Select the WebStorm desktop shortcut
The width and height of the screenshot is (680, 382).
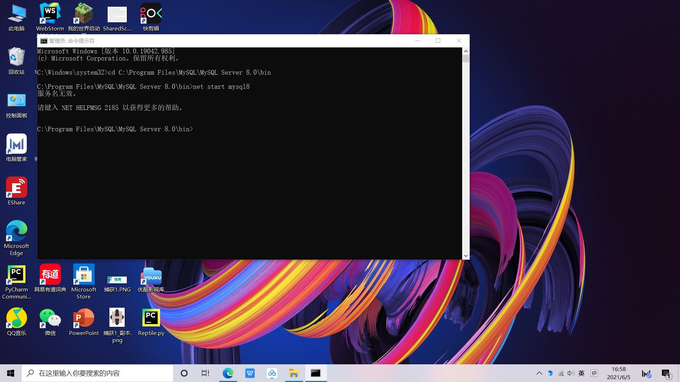50,18
